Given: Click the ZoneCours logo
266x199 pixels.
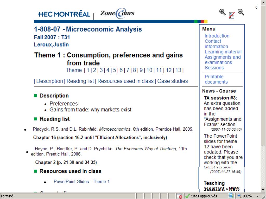Looking at the screenshot, I should click(x=117, y=13).
